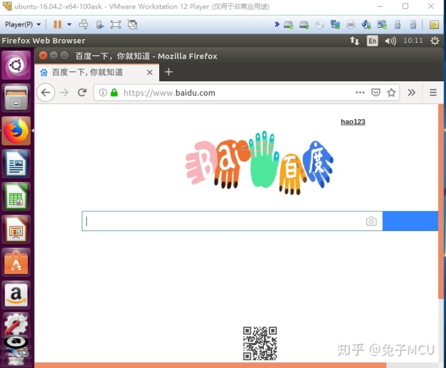
Task: Show site information icon in URL bar
Action: click(x=103, y=92)
